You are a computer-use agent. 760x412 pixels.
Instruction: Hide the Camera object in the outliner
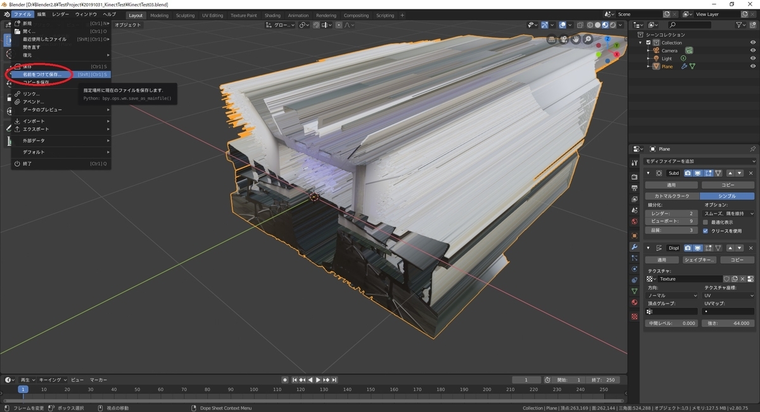tap(753, 50)
